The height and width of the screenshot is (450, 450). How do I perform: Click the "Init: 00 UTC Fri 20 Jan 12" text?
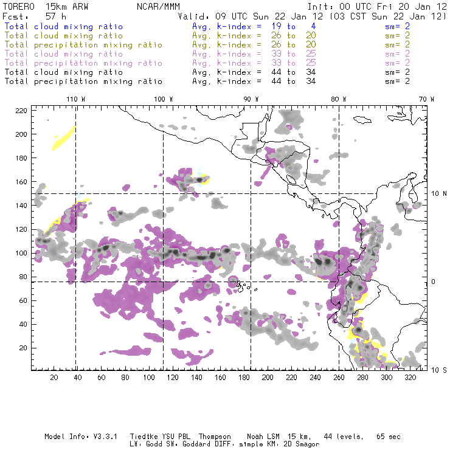[x=377, y=7]
